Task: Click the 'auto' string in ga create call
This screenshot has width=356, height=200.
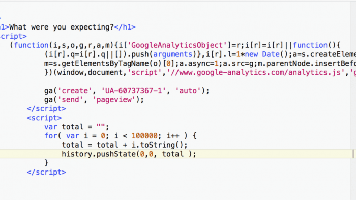Action: coord(188,91)
